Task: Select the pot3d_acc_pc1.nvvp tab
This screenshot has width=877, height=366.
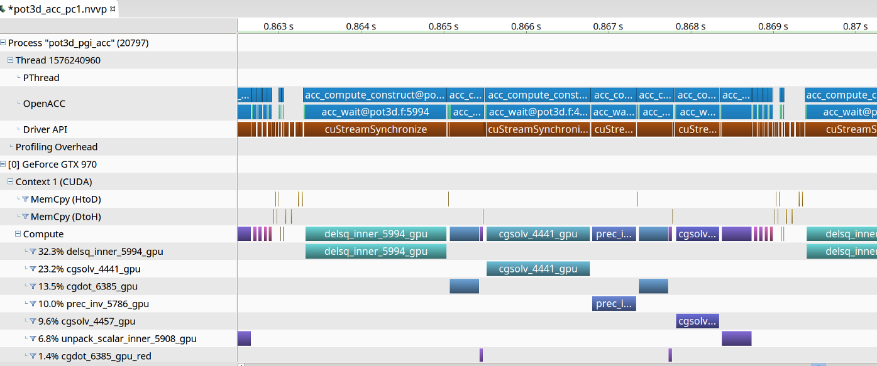Action: [x=57, y=9]
